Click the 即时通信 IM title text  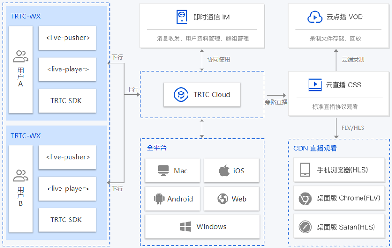pyautogui.click(x=212, y=17)
